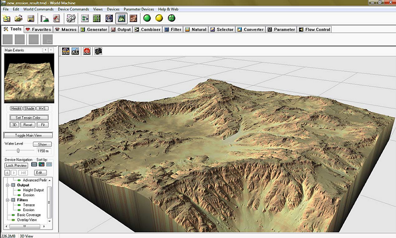Image resolution: width=396 pixels, height=238 pixels.
Task: Click the yellow sphere build icon
Action: pos(159,18)
